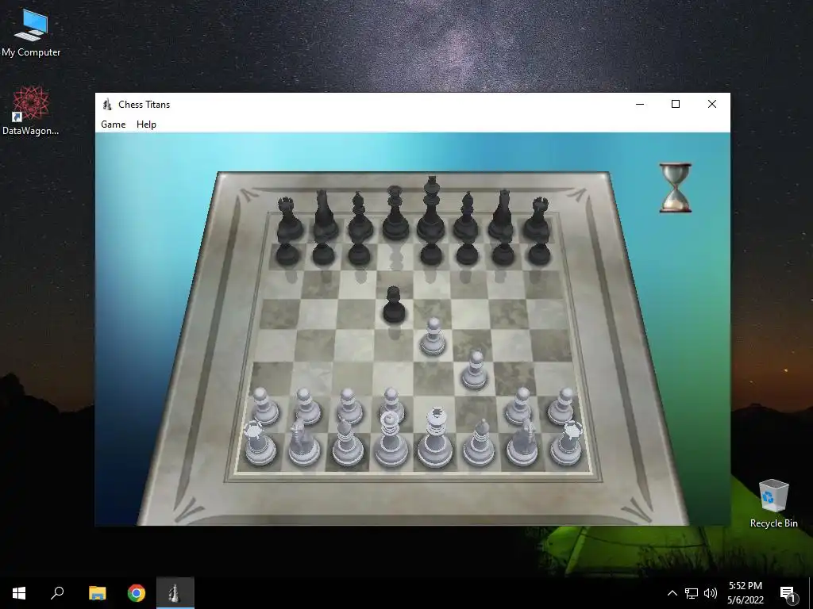Viewport: 813px width, 609px height.
Task: Open the DataWagon desktop shortcut
Action: click(x=31, y=111)
